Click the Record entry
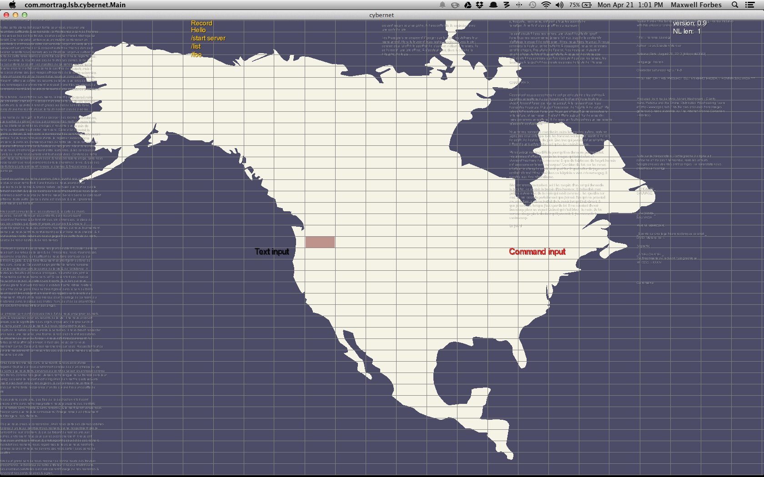 [x=201, y=23]
